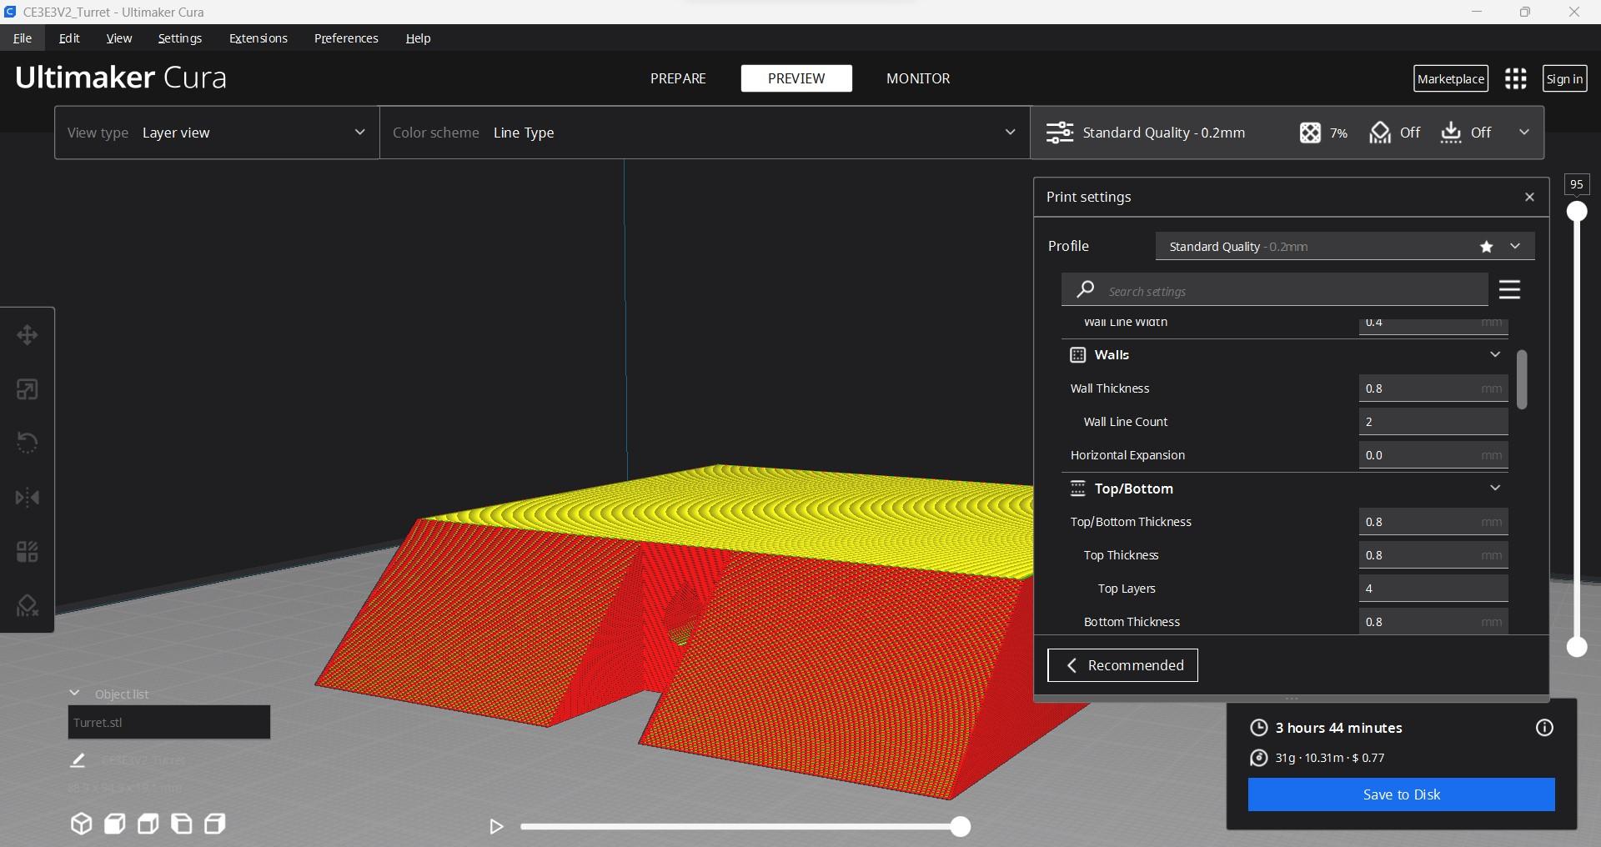Click the support Off icon
Screen dimensions: 1601x847
click(1380, 133)
